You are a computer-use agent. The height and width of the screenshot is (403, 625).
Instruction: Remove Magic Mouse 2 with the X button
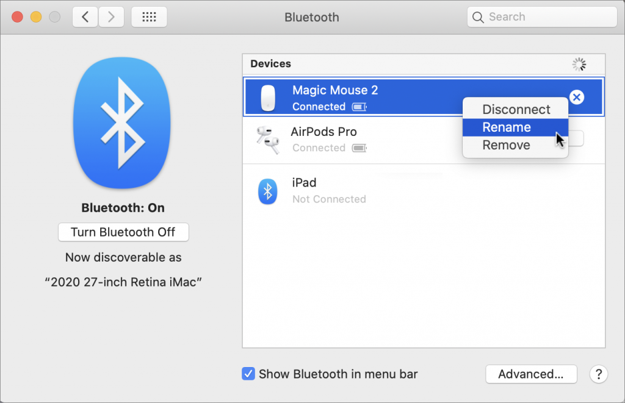pyautogui.click(x=576, y=97)
